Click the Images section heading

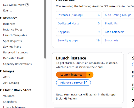pyautogui.click(x=9, y=71)
